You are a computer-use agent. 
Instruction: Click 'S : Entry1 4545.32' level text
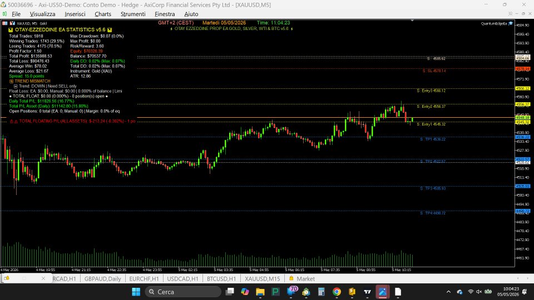(431, 124)
